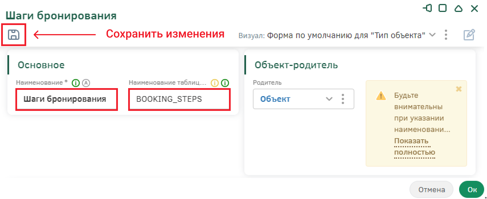This screenshot has height=199, width=487.
Task: Click the maximize square icon in title bar
Action: pyautogui.click(x=443, y=8)
